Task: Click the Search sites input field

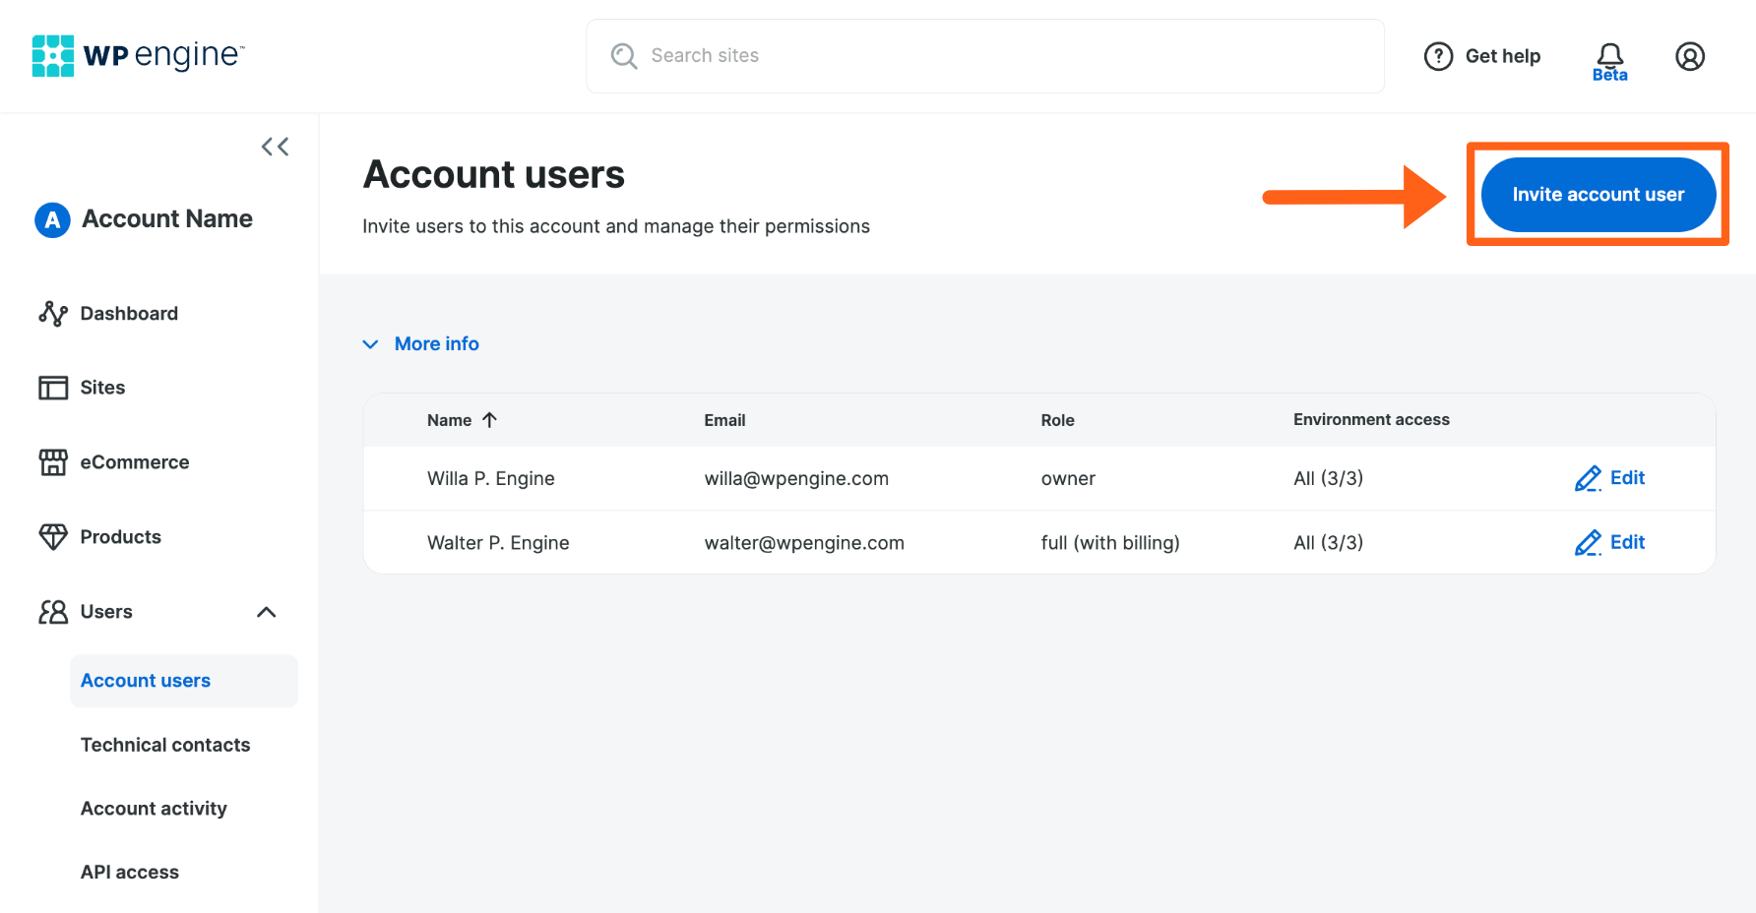Action: (x=984, y=55)
